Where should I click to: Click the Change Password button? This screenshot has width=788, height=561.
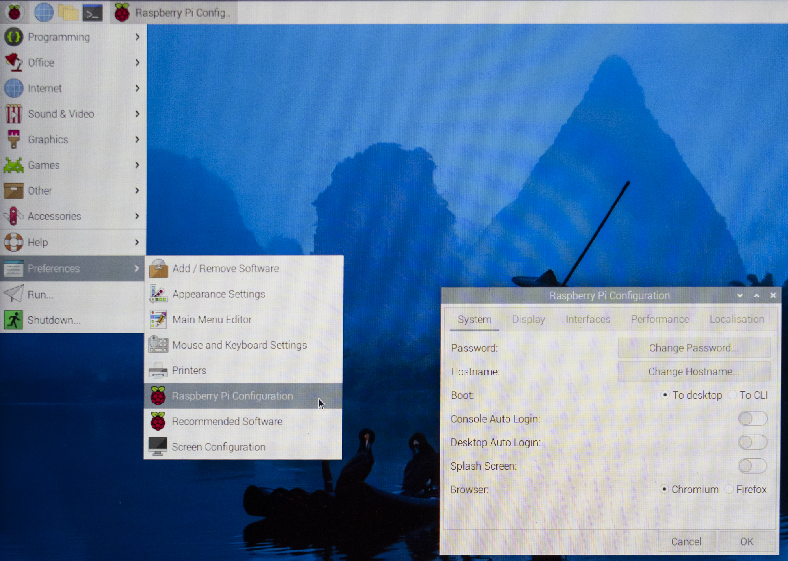coord(693,348)
